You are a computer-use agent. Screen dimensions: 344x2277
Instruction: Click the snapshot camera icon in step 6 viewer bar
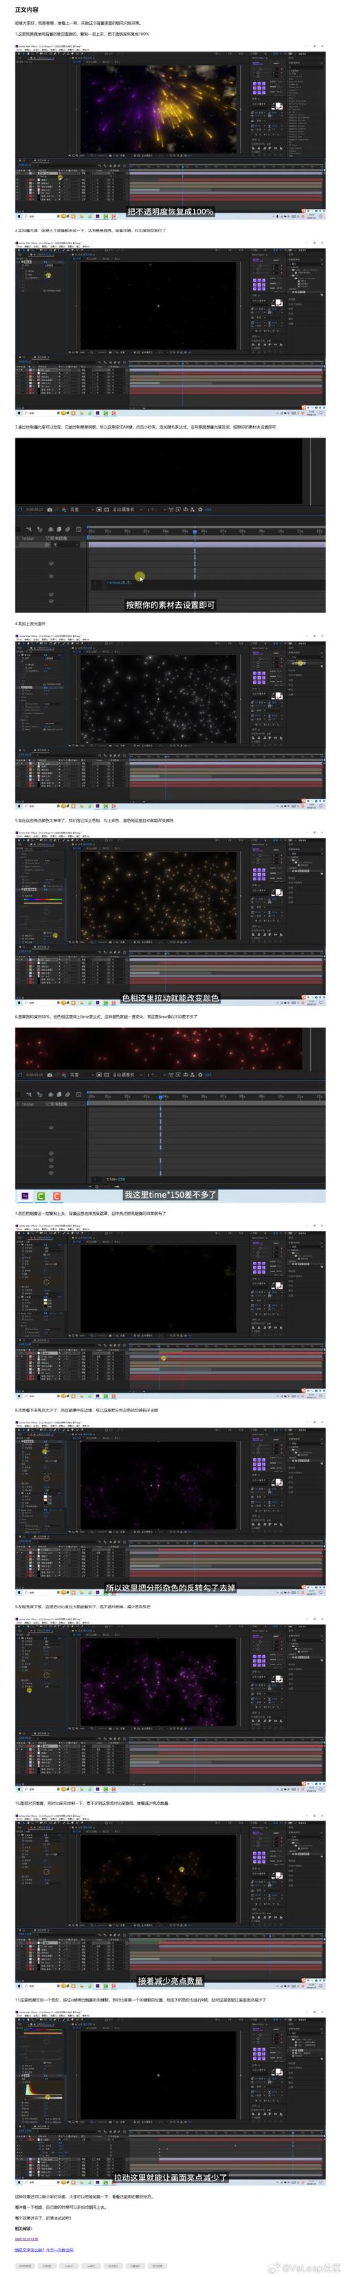tap(50, 1075)
